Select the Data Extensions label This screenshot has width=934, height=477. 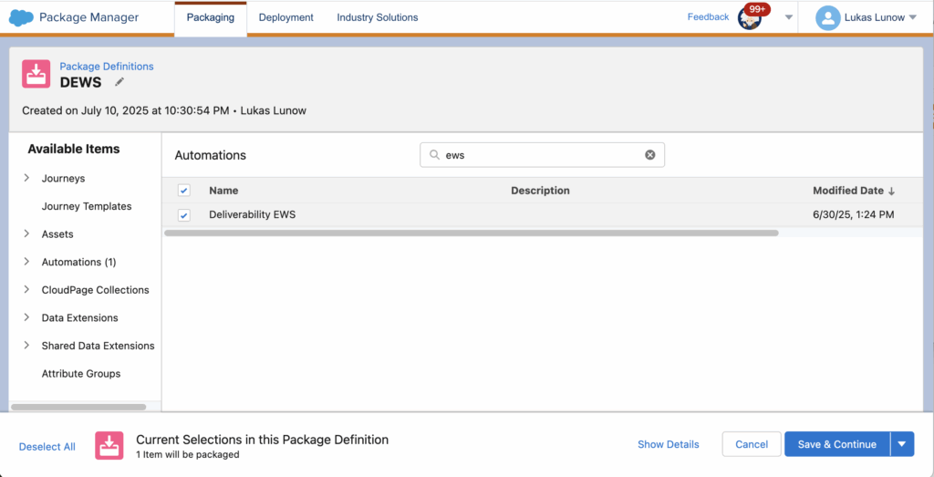80,317
